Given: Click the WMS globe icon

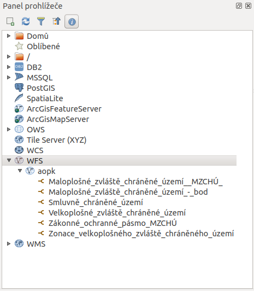Looking at the screenshot, I should 19,243.
